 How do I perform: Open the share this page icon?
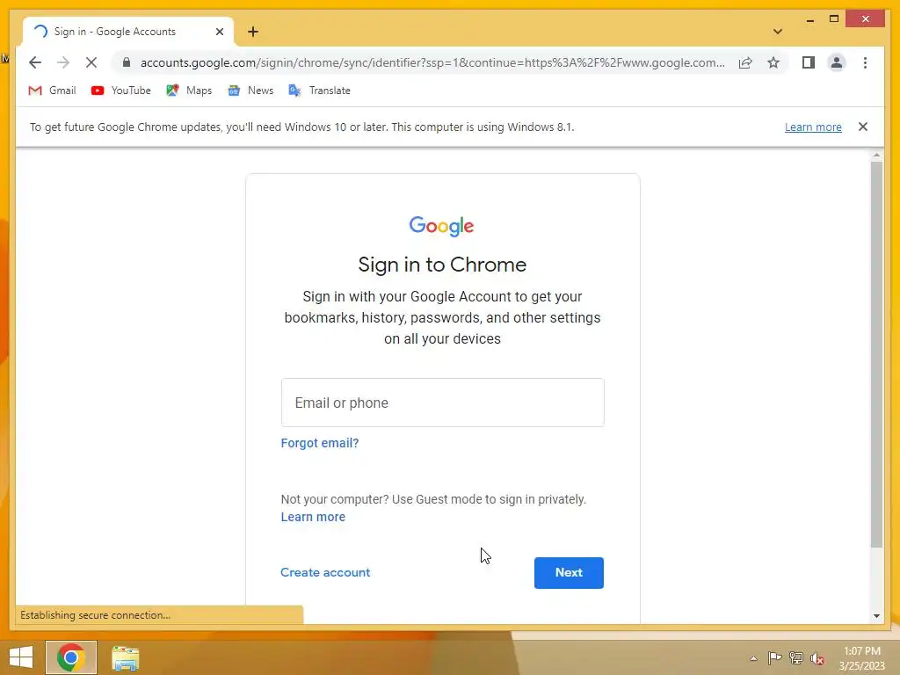745,62
